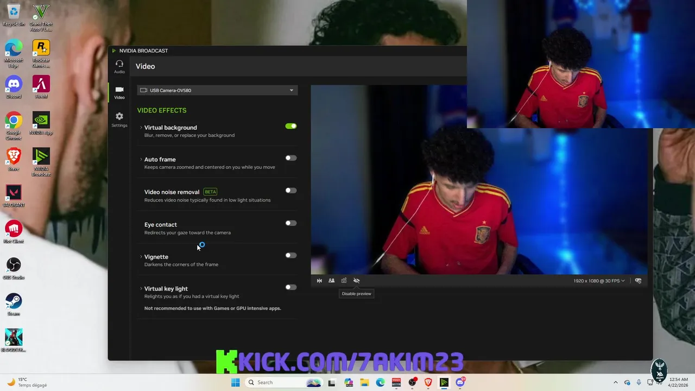Open Discord from the taskbar

(460, 382)
